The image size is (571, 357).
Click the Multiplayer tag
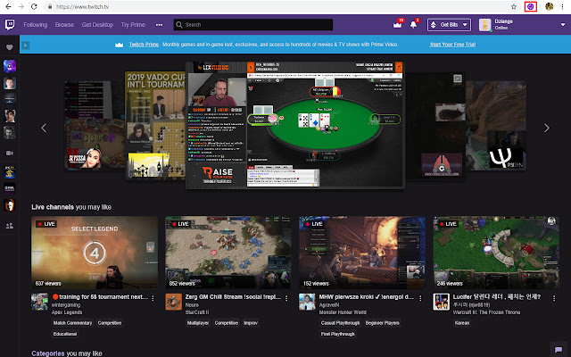click(198, 323)
